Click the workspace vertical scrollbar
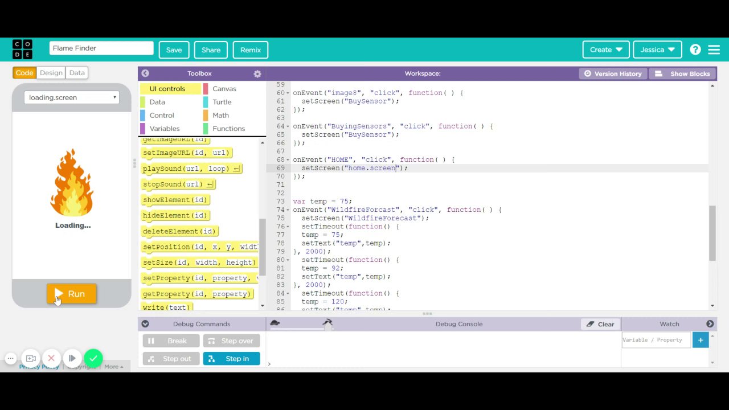The width and height of the screenshot is (729, 410). click(x=712, y=233)
